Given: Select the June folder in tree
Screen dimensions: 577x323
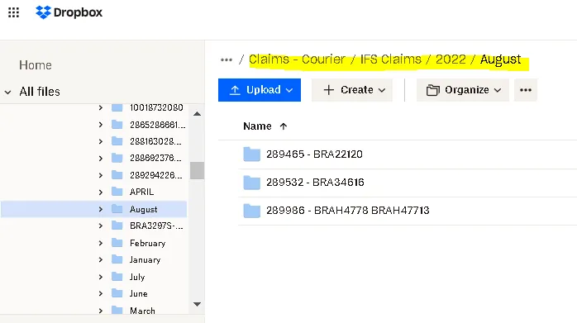Looking at the screenshot, I should (x=138, y=293).
